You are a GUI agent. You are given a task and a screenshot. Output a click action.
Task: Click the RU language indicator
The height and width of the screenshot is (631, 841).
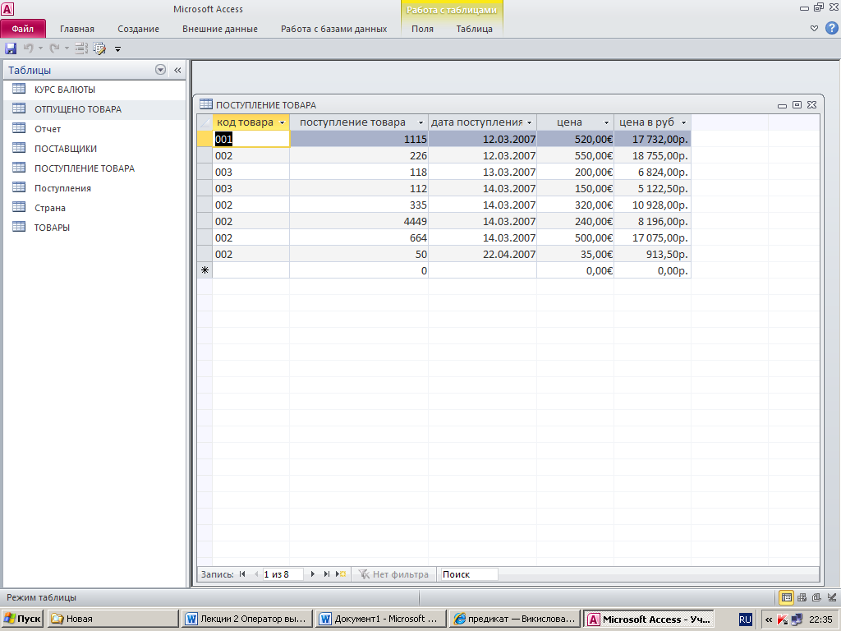(745, 619)
